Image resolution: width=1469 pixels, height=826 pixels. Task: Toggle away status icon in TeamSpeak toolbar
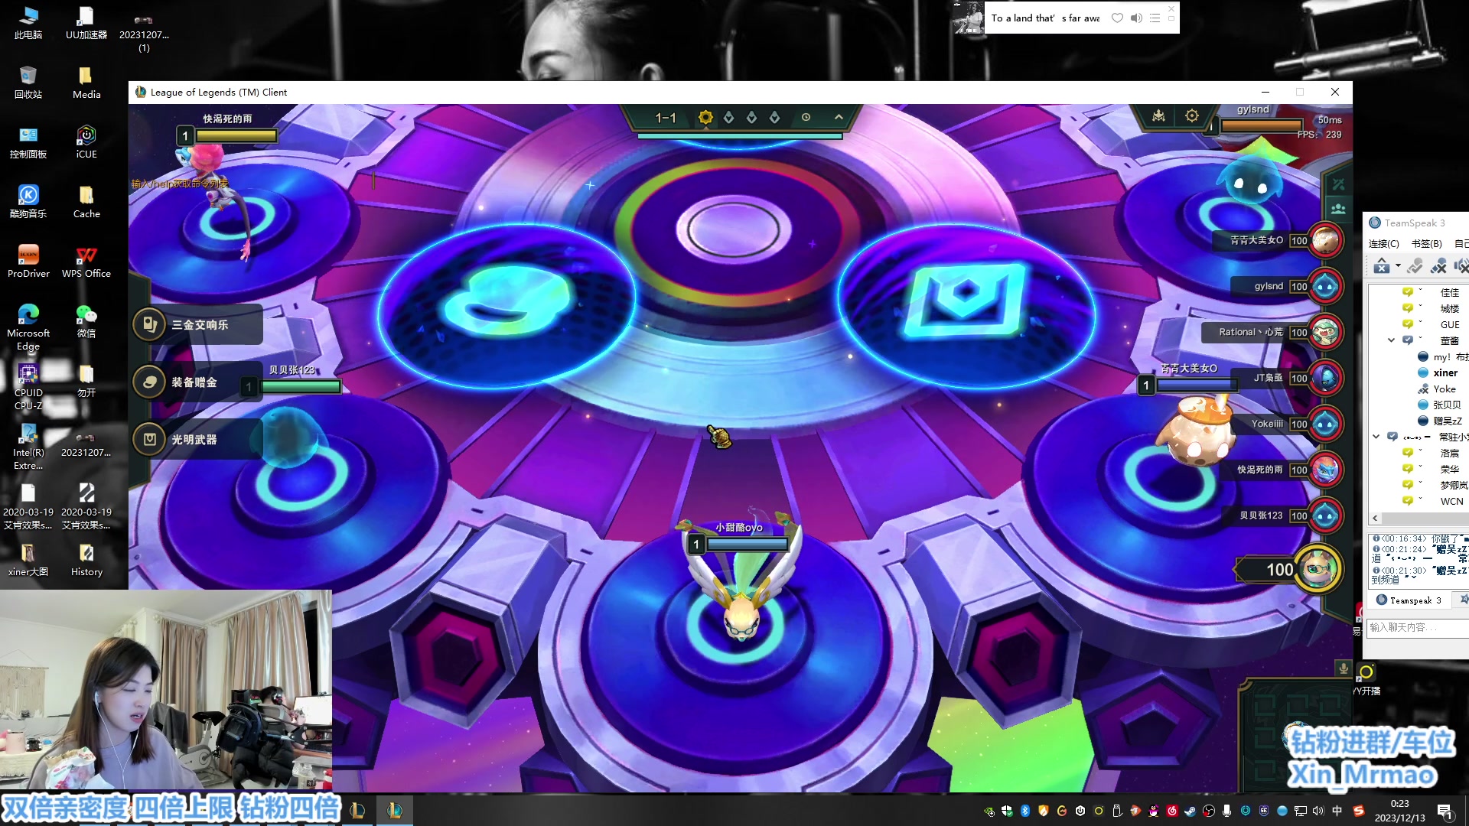click(1415, 265)
